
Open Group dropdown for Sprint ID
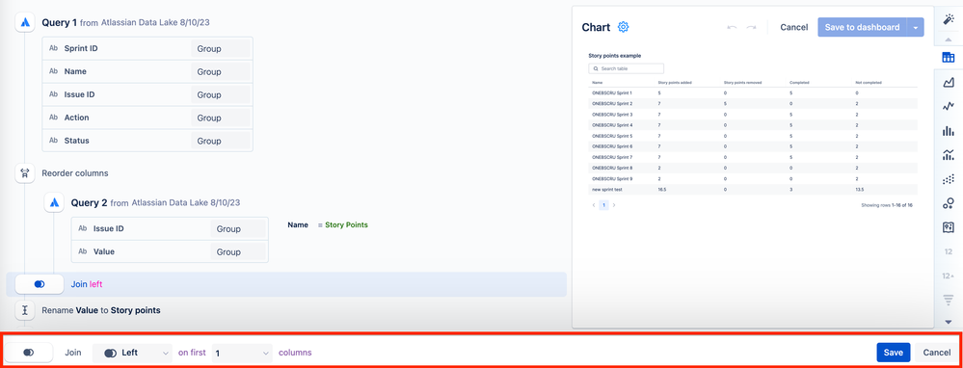[x=220, y=48]
